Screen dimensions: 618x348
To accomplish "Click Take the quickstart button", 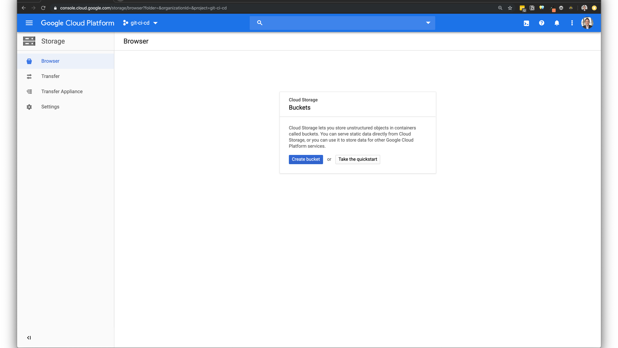I will tap(357, 159).
